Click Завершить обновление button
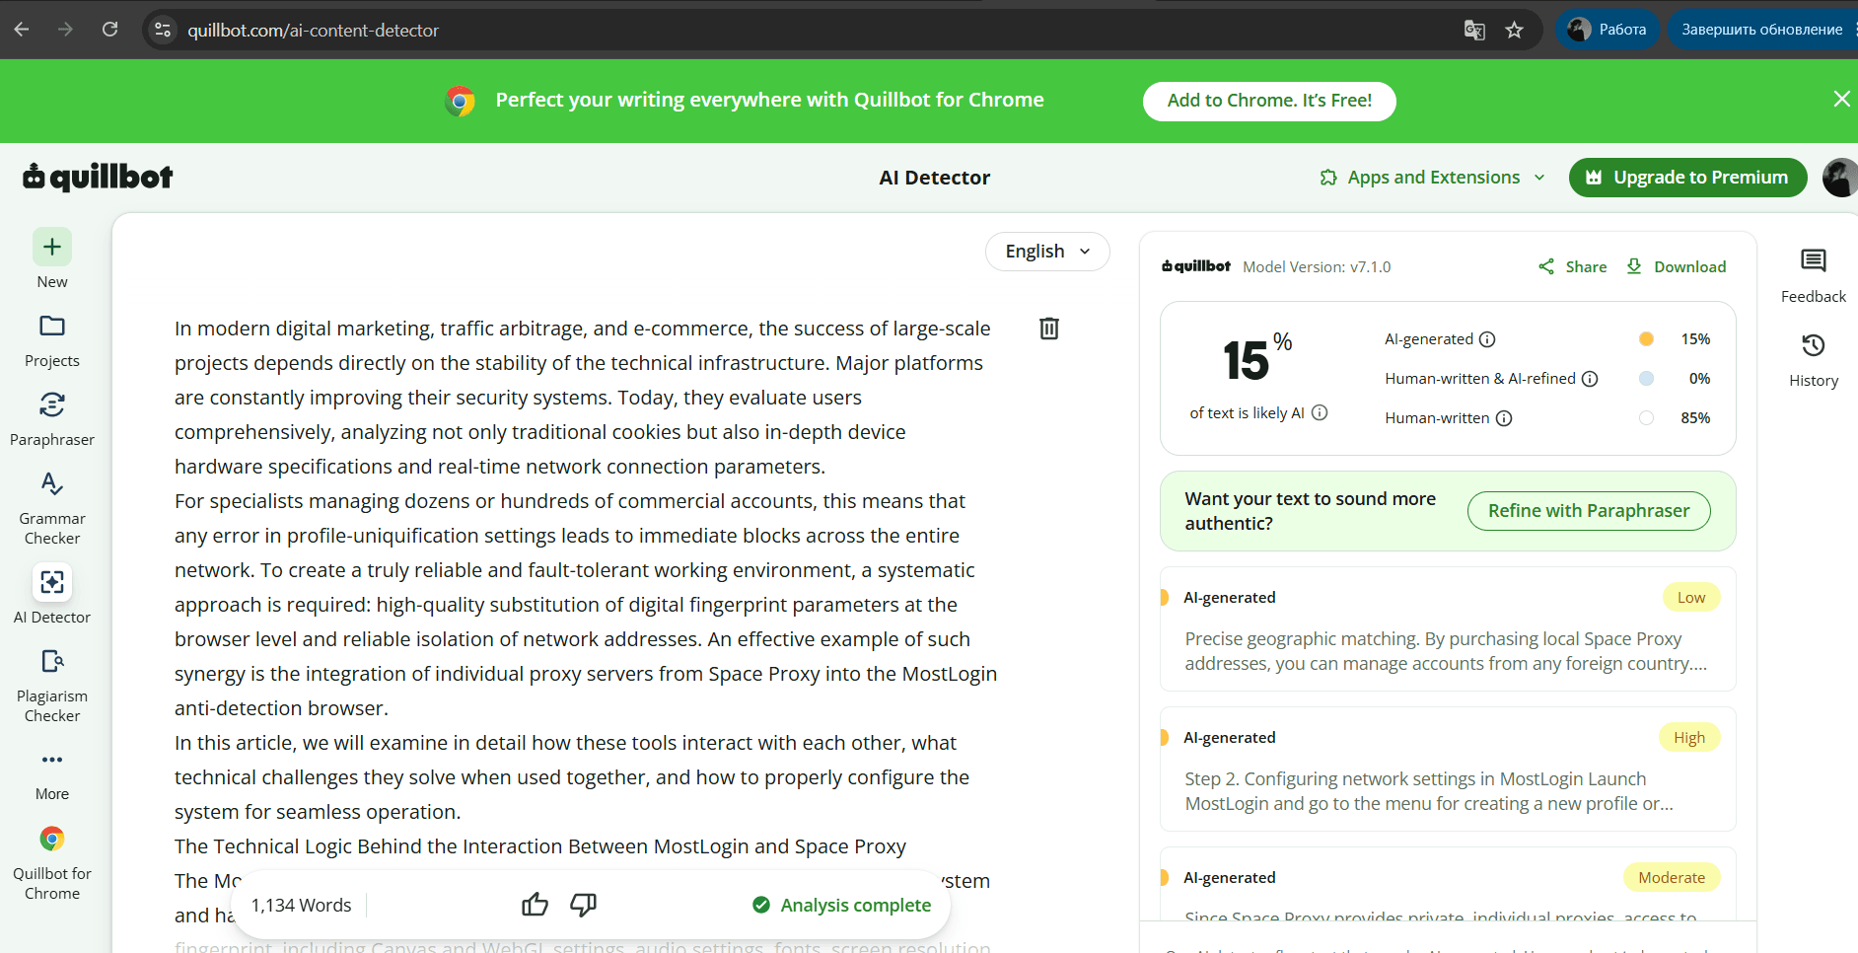 point(1762,30)
